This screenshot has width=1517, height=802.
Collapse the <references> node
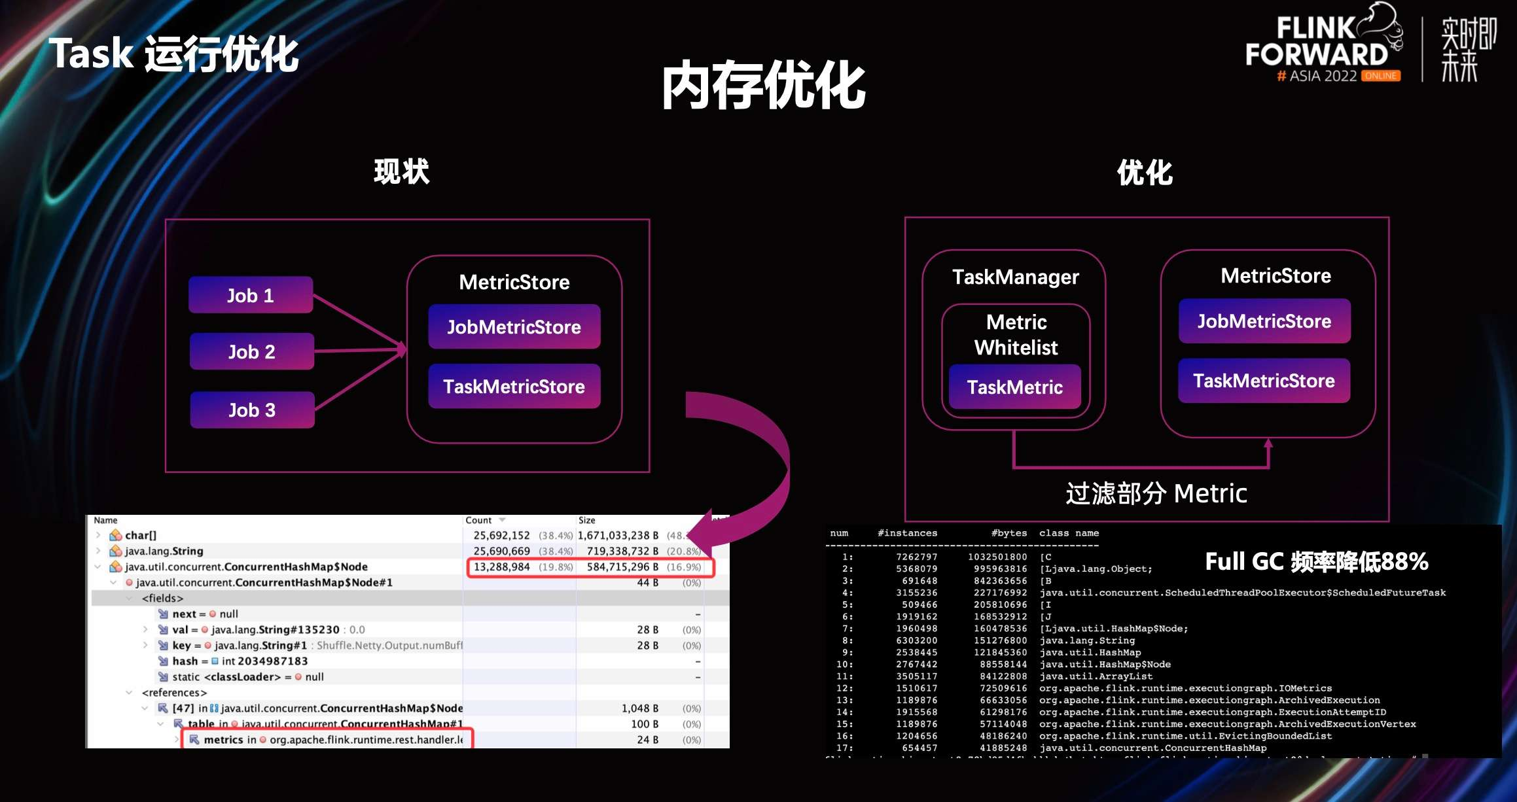(129, 692)
